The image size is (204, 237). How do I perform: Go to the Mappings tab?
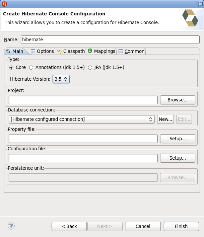[101, 51]
